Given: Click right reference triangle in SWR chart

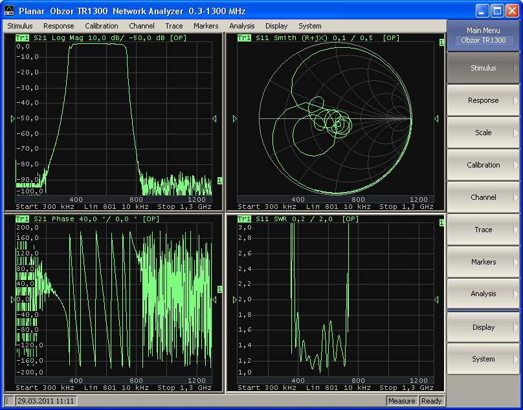Looking at the screenshot, I should [x=436, y=299].
